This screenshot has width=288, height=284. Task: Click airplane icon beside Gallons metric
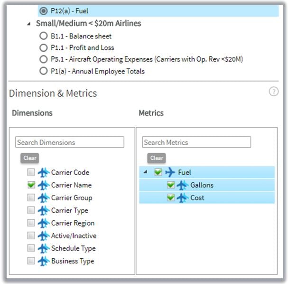tap(182, 185)
